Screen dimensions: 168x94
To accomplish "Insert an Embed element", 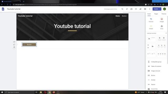I will click(151, 27).
